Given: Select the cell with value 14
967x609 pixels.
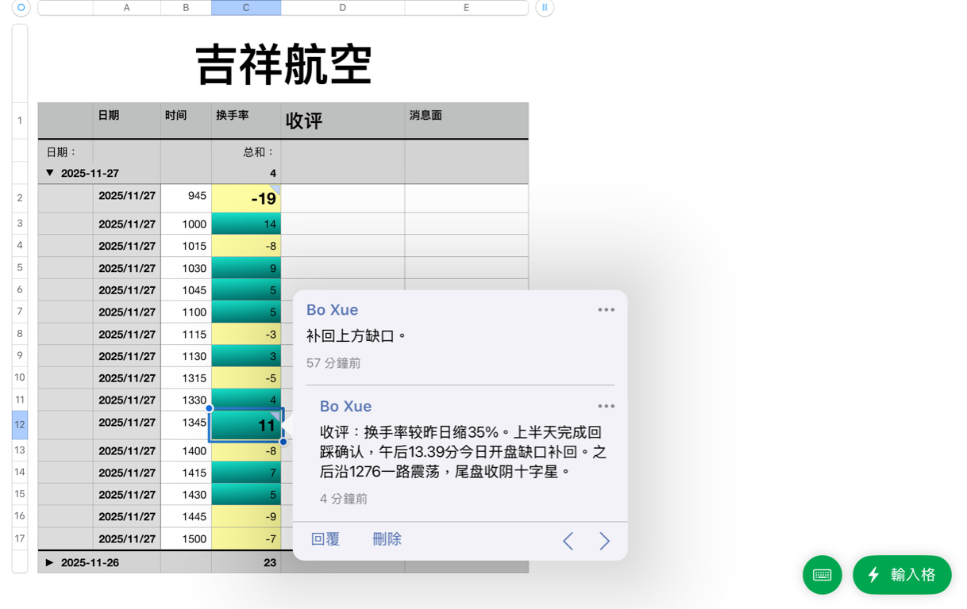Looking at the screenshot, I should (x=246, y=224).
